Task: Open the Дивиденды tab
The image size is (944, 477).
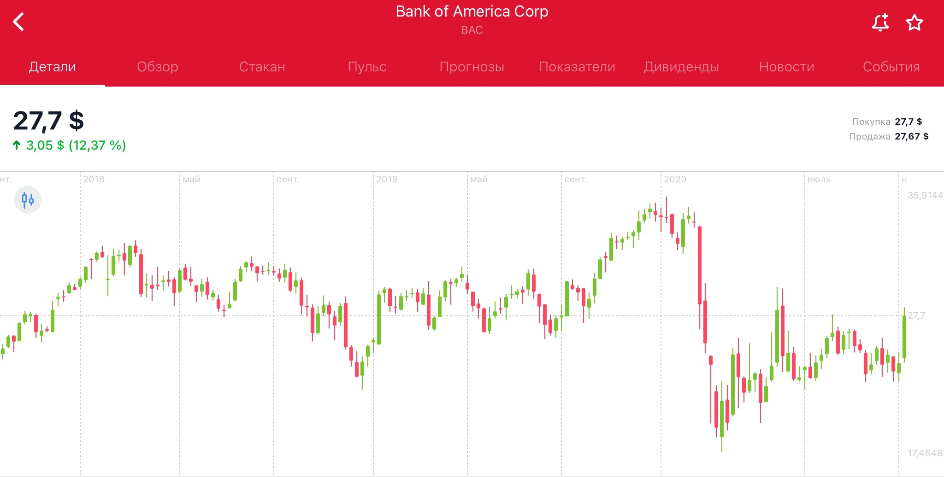Action: point(682,67)
